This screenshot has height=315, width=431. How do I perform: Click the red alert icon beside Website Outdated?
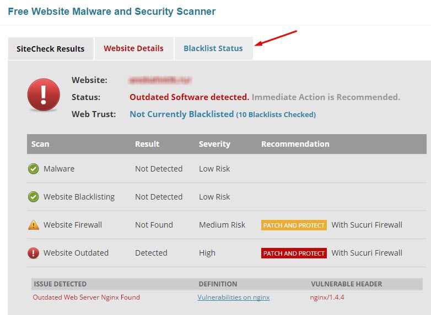(x=33, y=253)
